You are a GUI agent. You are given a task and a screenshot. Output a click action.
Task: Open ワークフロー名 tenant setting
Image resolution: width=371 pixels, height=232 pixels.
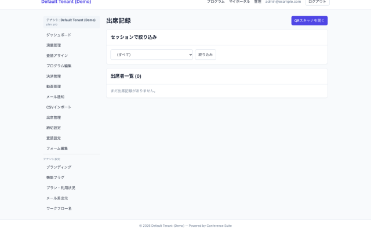[71, 209]
